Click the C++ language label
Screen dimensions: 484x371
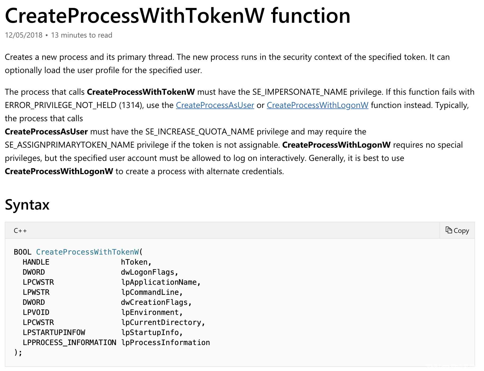(x=20, y=231)
